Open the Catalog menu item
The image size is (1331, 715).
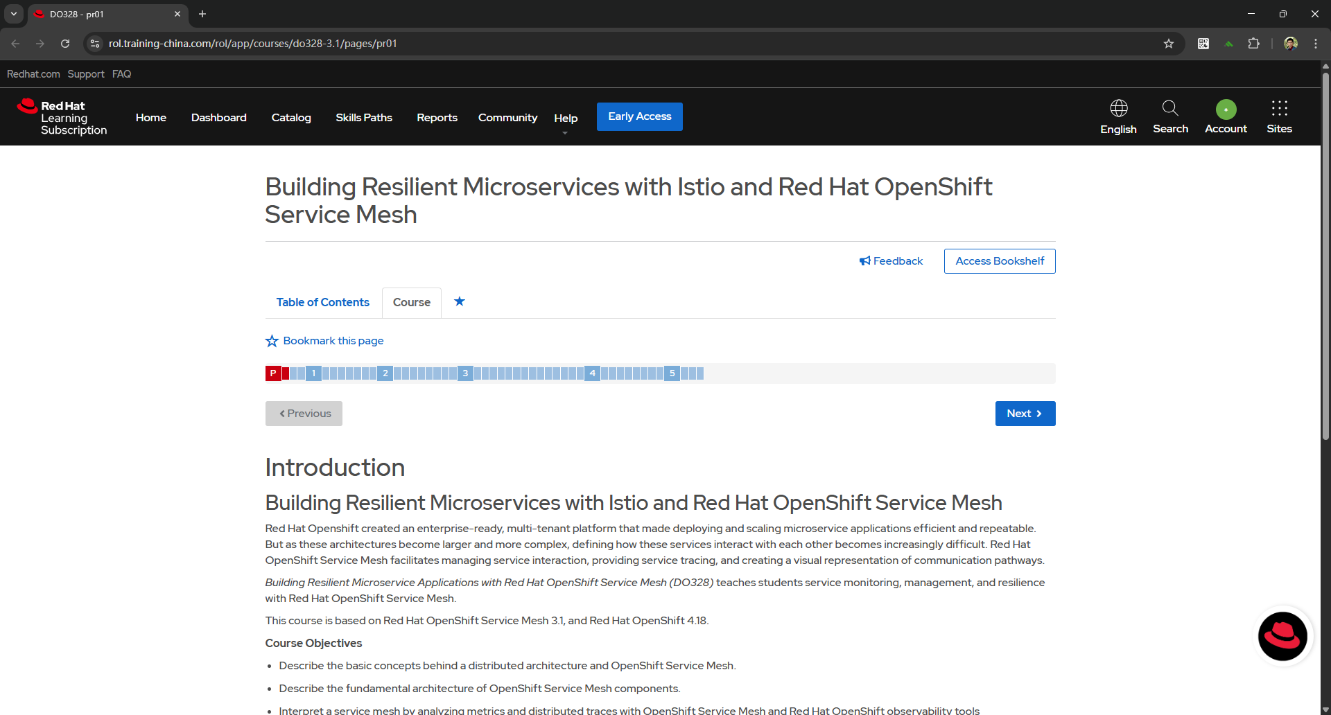[x=291, y=118]
